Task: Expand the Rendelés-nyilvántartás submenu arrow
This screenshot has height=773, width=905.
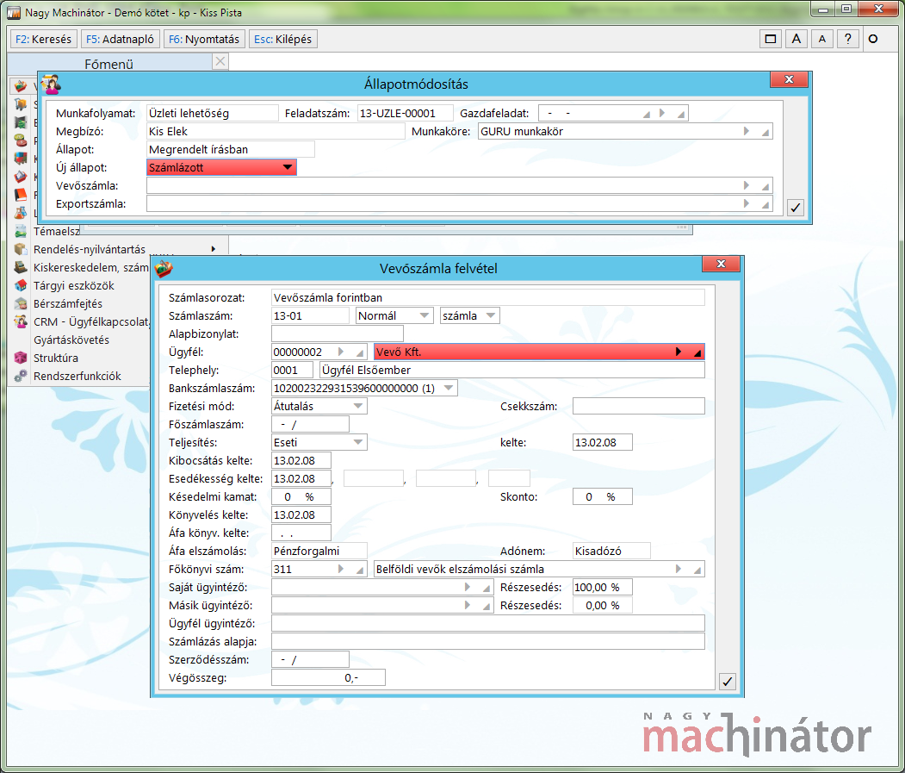Action: (213, 249)
